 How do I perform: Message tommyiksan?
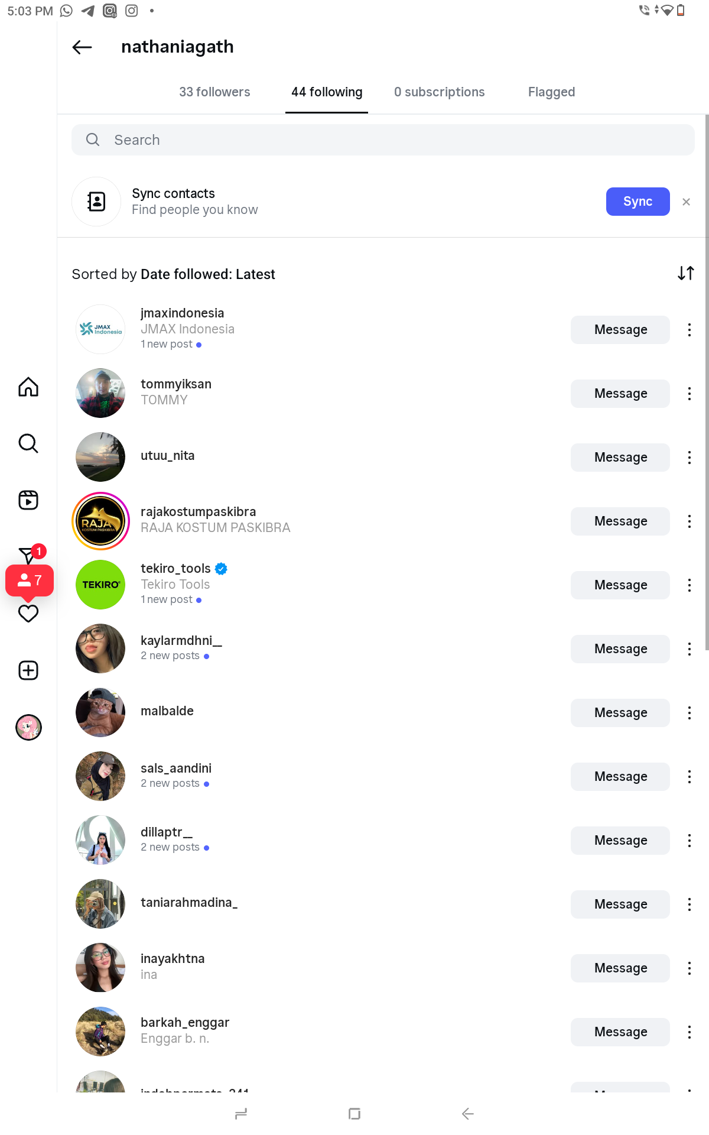(x=620, y=394)
